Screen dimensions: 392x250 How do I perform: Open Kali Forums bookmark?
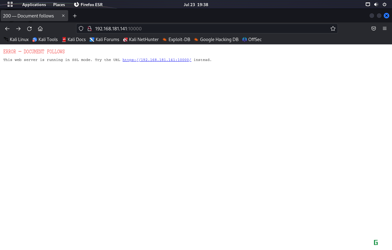point(104,39)
